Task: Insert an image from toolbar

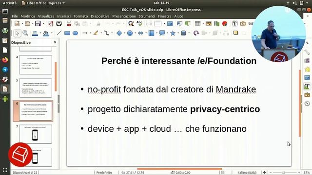Action: tap(209, 24)
